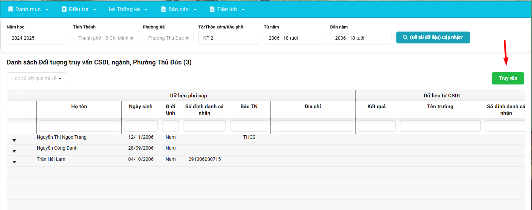Click the document icon beside Báo cáo

[x=164, y=9]
